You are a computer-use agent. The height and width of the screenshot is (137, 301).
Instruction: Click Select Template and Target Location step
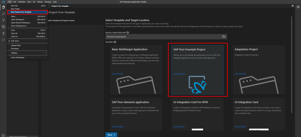tap(61, 20)
